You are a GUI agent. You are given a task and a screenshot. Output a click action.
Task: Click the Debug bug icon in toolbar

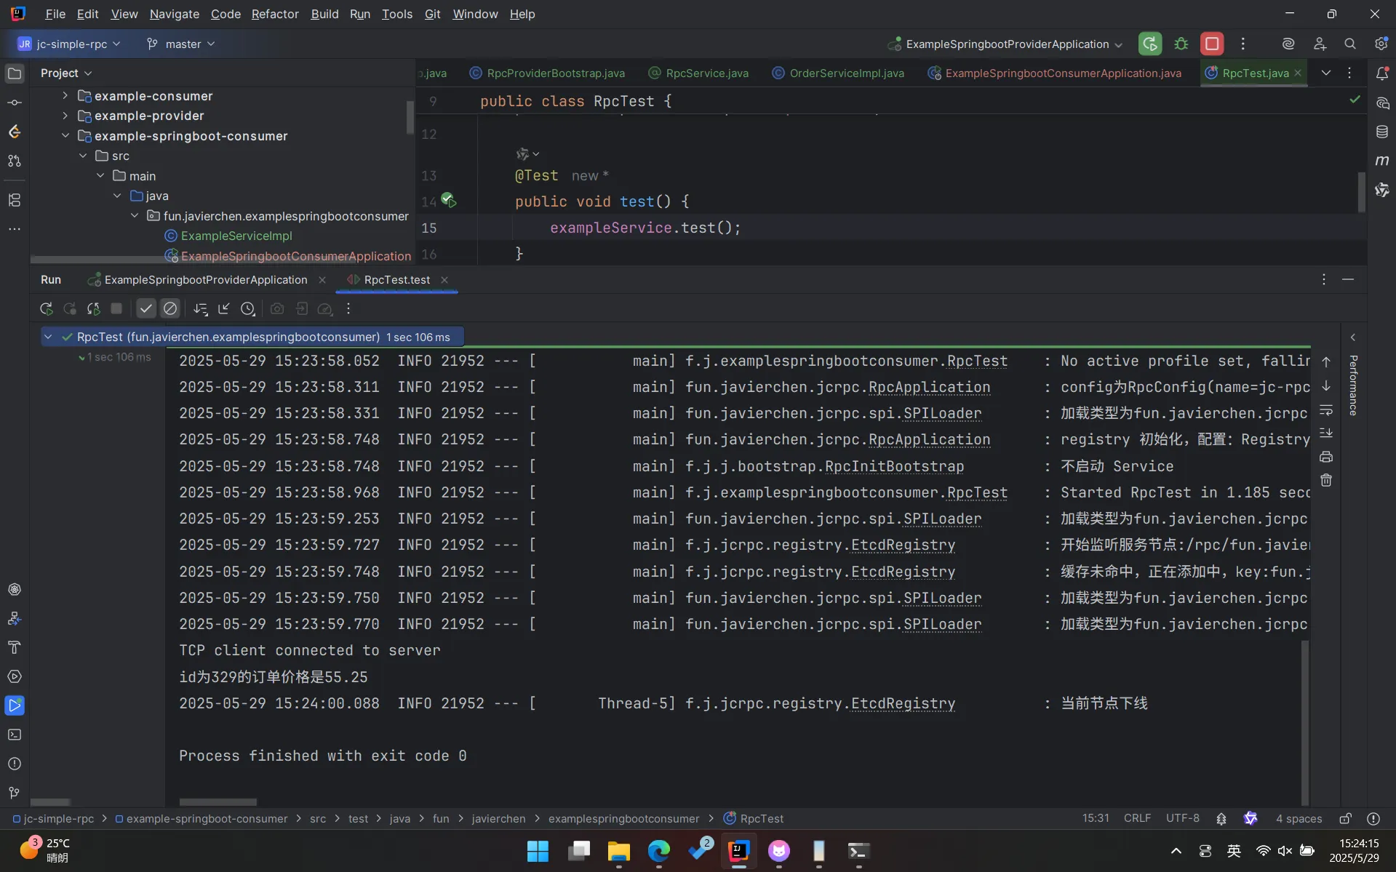1181,44
